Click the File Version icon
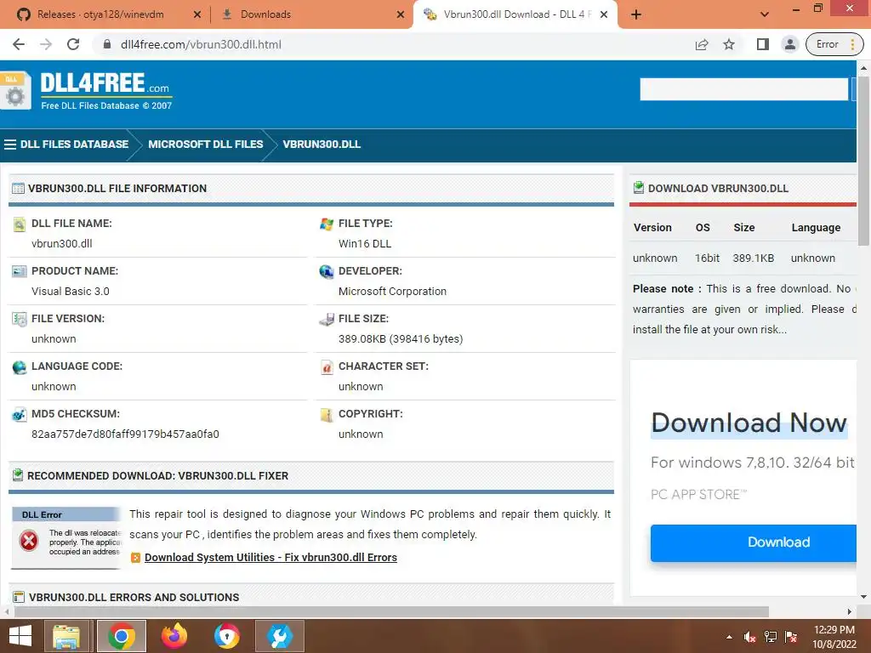The width and height of the screenshot is (871, 653). coord(19,320)
